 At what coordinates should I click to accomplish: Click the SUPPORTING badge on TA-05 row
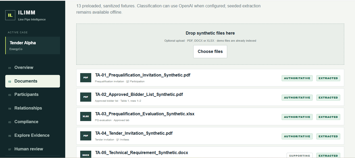300,156
